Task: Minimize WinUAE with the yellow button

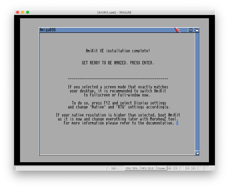Action: [x=23, y=12]
